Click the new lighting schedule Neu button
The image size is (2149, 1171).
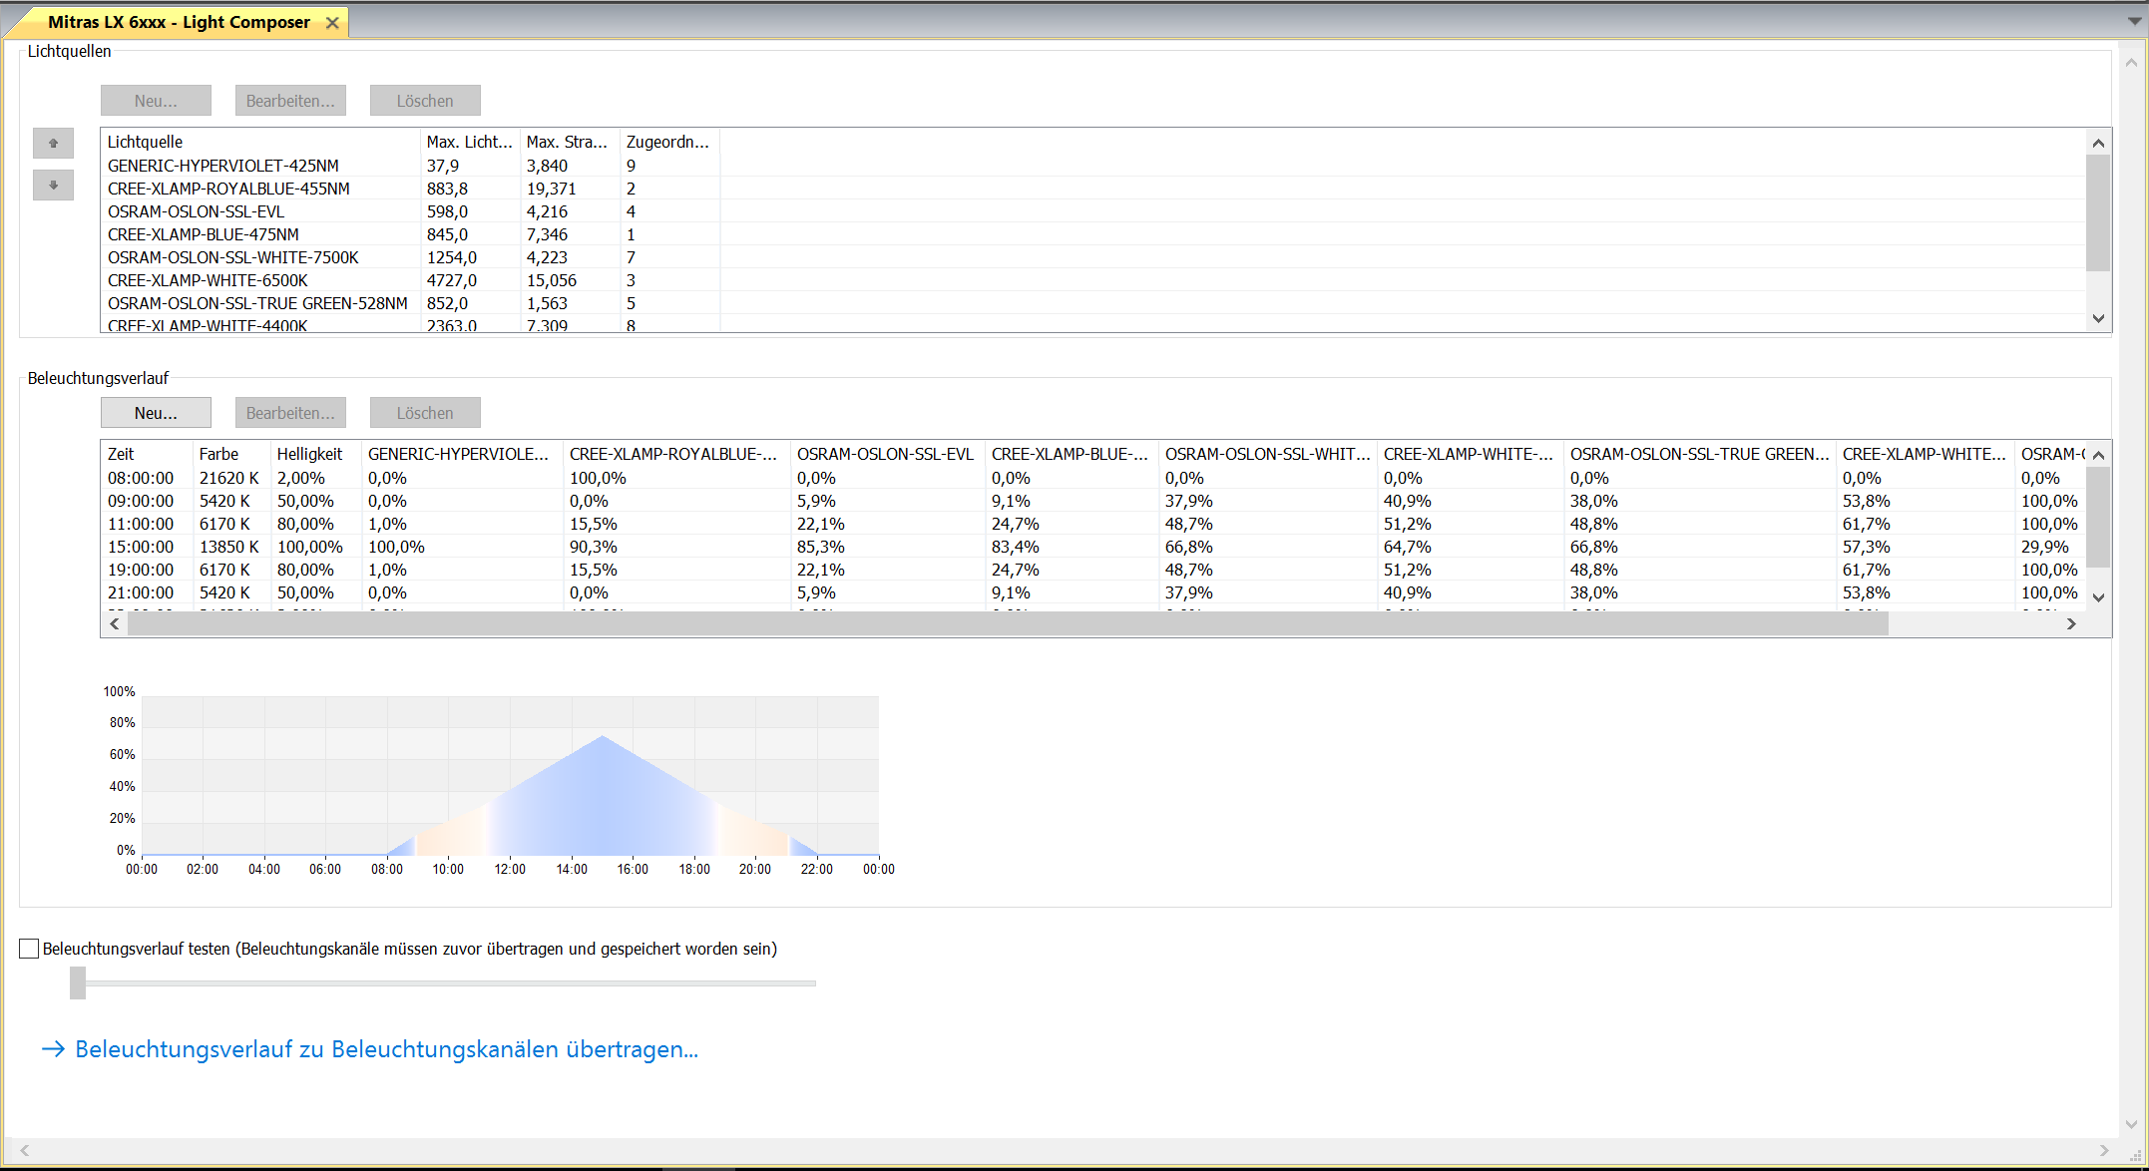point(156,413)
